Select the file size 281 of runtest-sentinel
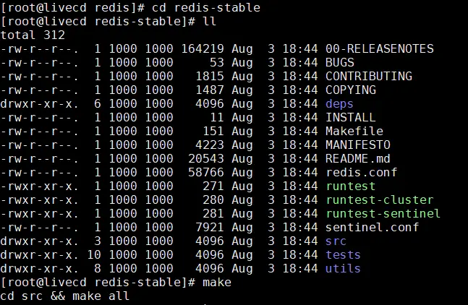 213,213
